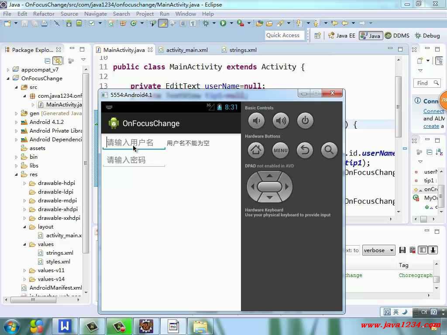Toggle saved filters view in LogCat
The image size is (447, 335).
tap(423, 250)
